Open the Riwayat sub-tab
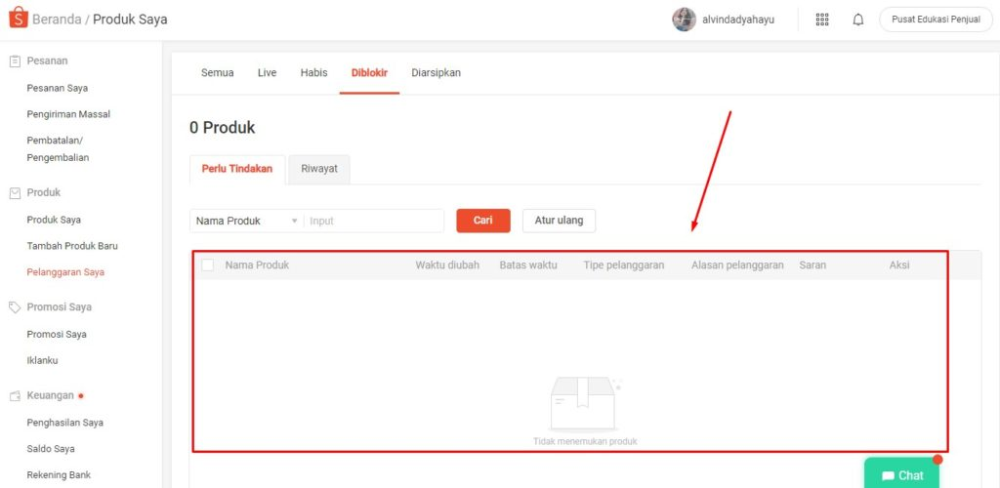The width and height of the screenshot is (1000, 488). coord(319,170)
